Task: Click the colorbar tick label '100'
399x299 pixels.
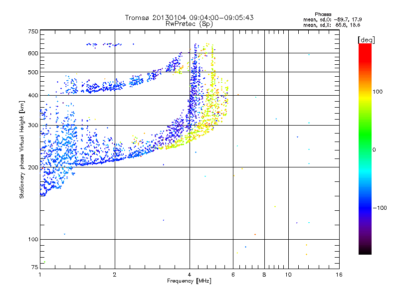Action: pyautogui.click(x=378, y=92)
